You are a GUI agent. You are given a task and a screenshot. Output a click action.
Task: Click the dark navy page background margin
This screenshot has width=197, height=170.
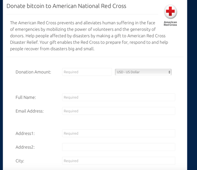click(192, 85)
